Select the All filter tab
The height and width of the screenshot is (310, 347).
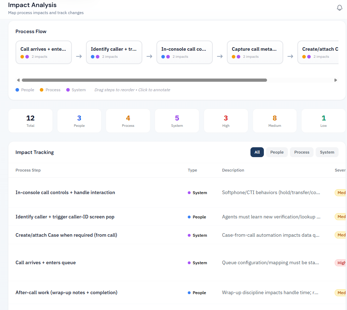tap(257, 152)
